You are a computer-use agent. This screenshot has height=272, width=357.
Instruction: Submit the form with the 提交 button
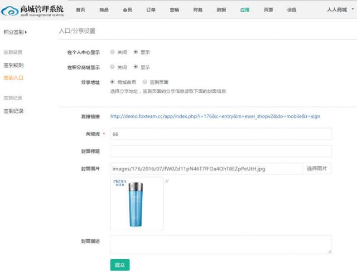[120, 265]
